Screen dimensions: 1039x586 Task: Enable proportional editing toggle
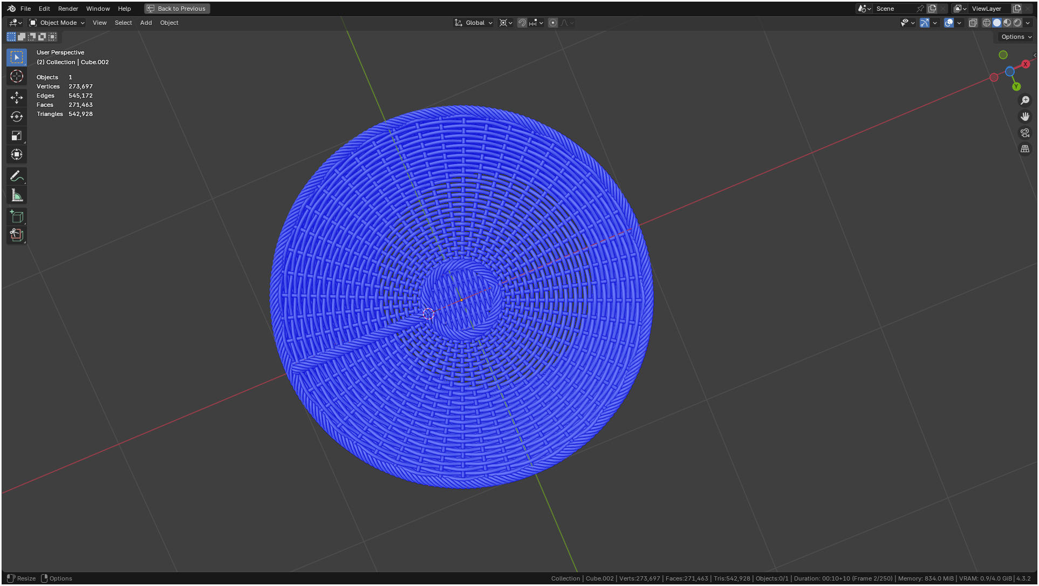pos(553,23)
